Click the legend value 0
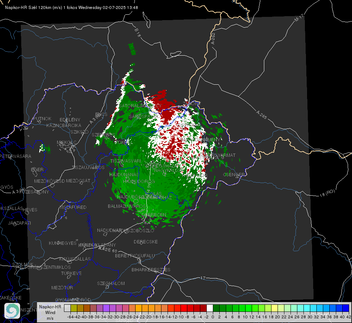Screen dimensions: 352x323 point(213,317)
